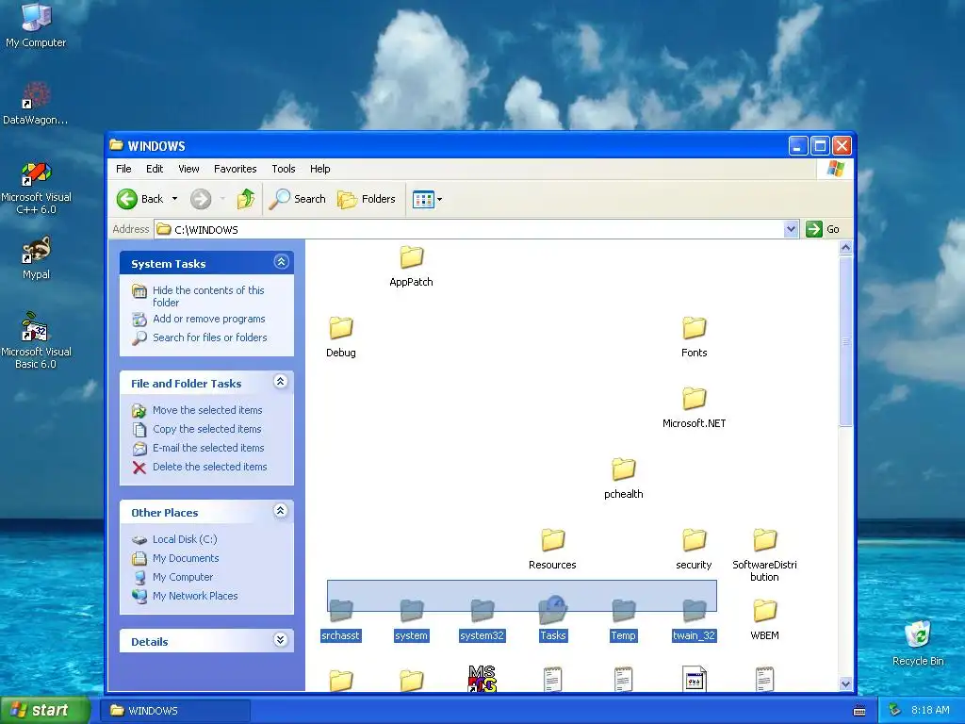Click the vertical scrollbar thumb
The height and width of the screenshot is (724, 965).
[845, 341]
